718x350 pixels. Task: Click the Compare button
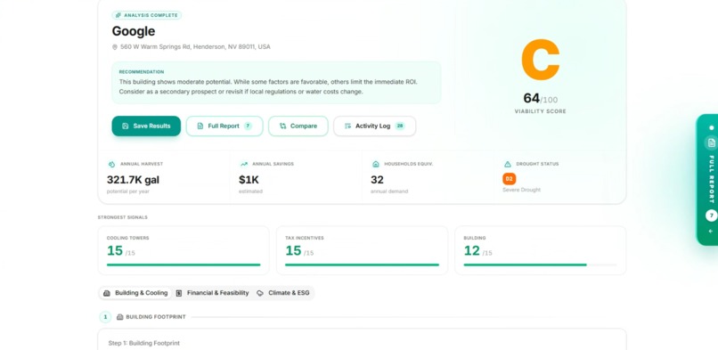[x=298, y=126]
